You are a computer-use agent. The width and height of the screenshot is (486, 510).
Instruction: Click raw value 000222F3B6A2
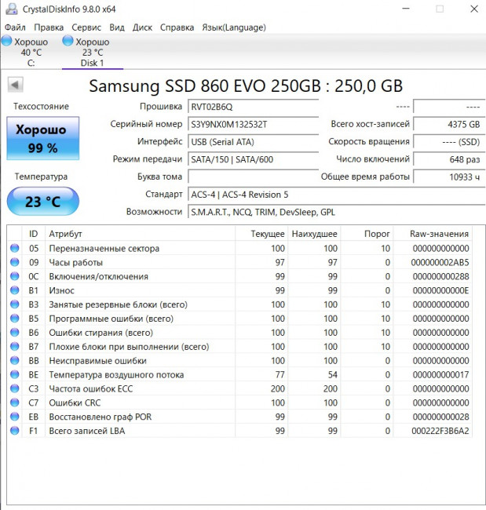click(440, 431)
